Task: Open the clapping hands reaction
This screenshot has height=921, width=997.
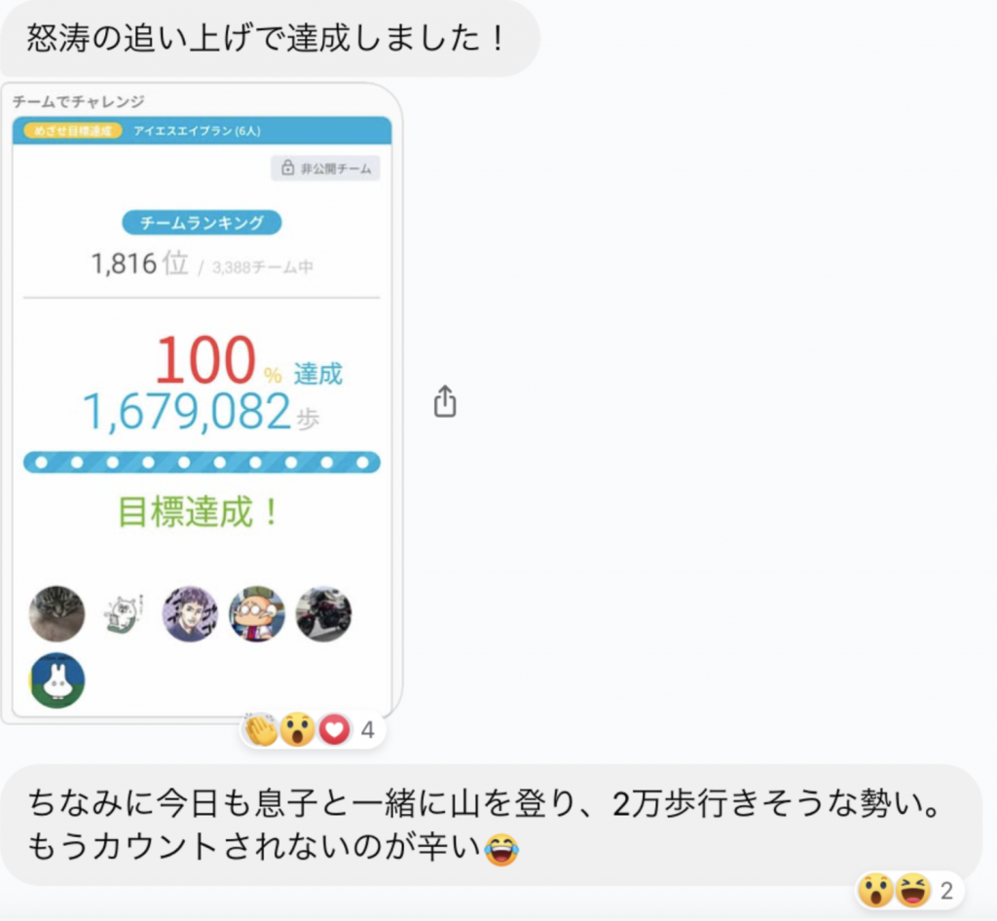Action: click(x=261, y=729)
